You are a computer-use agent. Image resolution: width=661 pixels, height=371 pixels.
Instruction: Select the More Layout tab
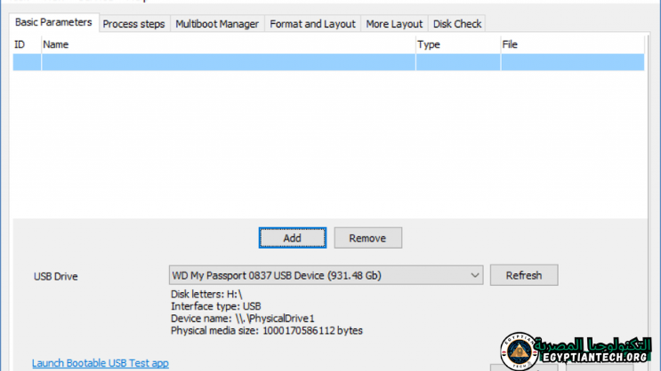[x=394, y=24]
